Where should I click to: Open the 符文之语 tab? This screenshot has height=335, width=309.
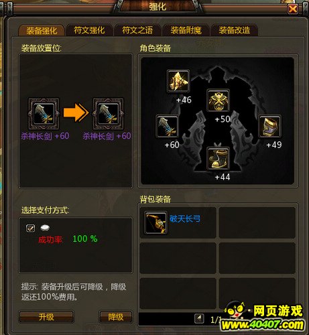click(x=137, y=30)
